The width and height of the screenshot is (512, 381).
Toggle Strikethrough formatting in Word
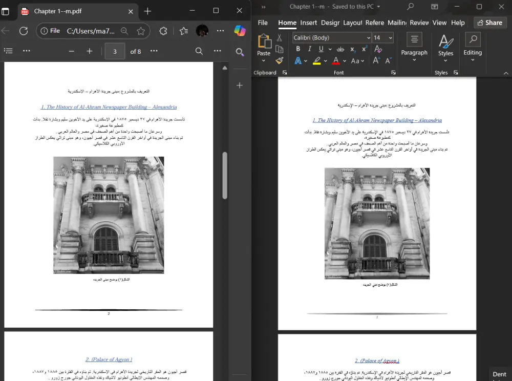(x=340, y=49)
